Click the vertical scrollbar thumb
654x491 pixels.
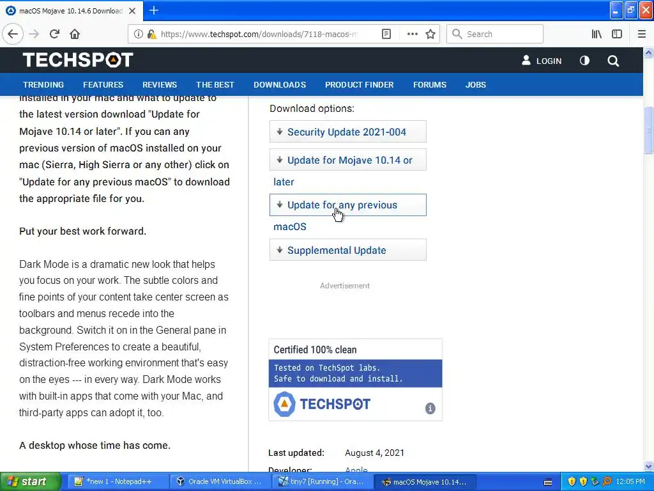pyautogui.click(x=648, y=130)
